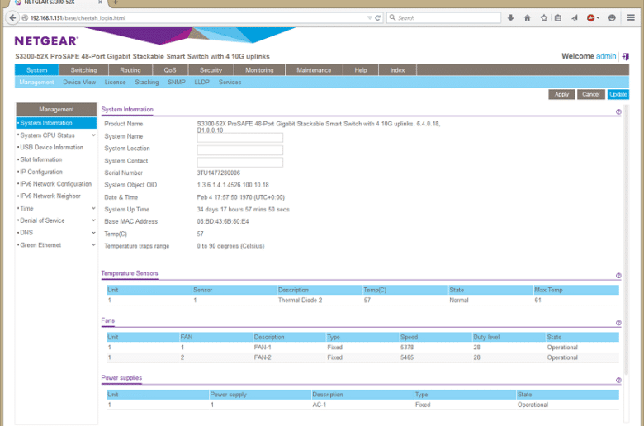Viewport: 644px width, 426px height.
Task: Click the Apply button
Action: click(561, 94)
